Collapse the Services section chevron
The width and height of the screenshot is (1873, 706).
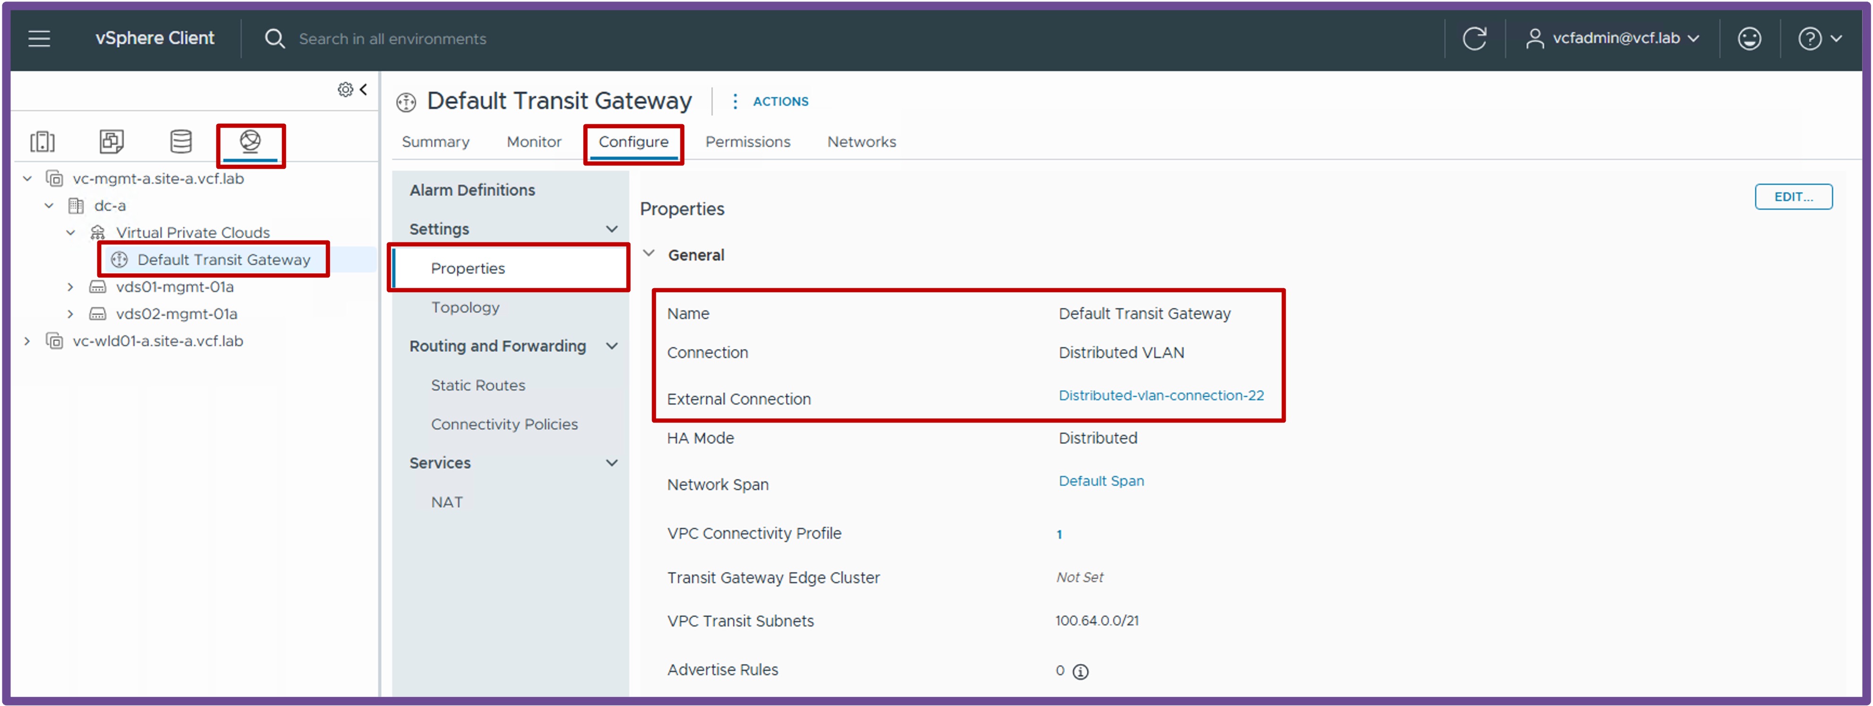(611, 463)
